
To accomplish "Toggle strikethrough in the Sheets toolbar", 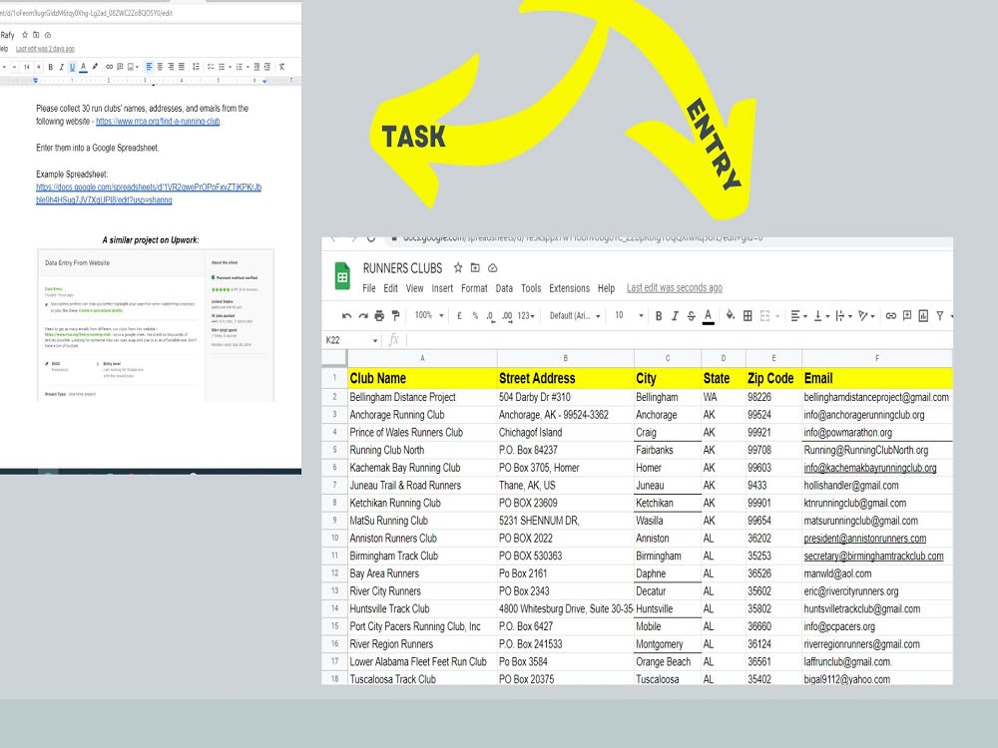I will 692,315.
